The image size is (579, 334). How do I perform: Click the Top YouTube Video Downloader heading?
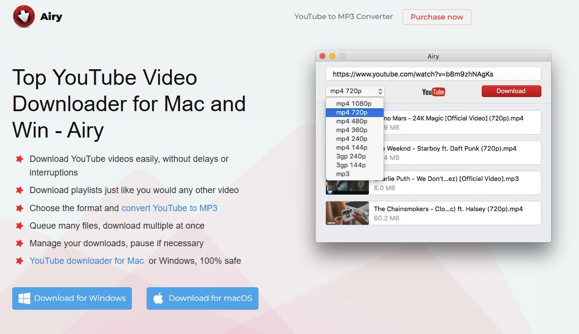(129, 103)
